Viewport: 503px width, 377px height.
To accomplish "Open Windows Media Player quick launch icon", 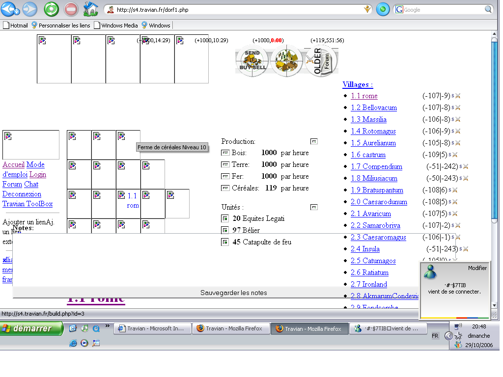I will pos(84,343).
